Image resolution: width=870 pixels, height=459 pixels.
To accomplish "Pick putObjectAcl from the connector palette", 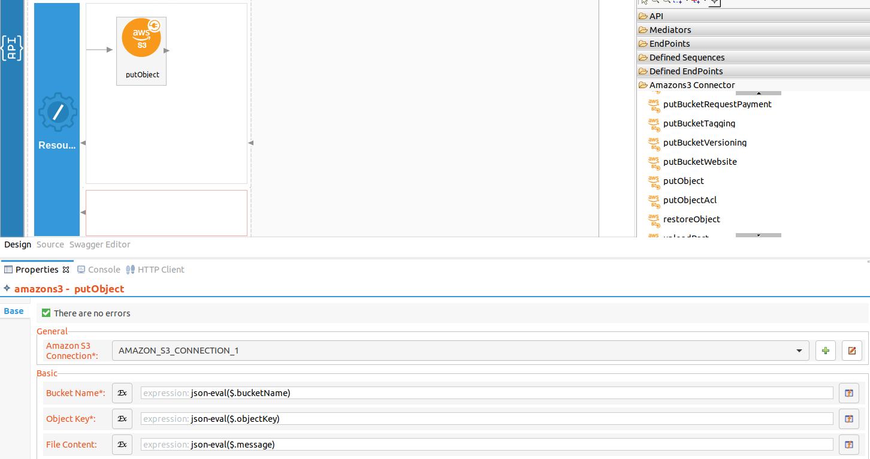I will [x=690, y=200].
